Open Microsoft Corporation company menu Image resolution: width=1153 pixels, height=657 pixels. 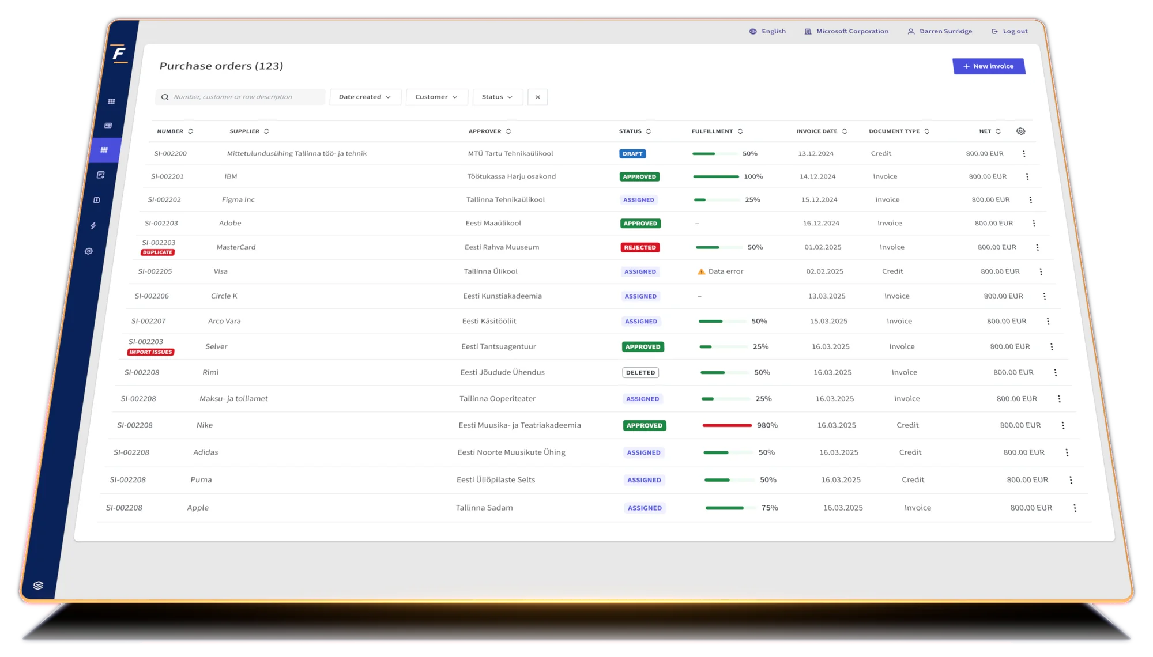[x=846, y=31]
